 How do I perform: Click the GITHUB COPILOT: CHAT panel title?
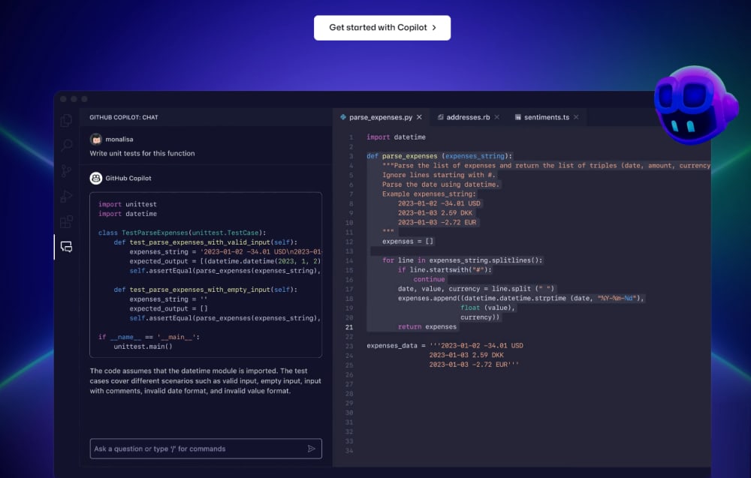[x=124, y=117]
